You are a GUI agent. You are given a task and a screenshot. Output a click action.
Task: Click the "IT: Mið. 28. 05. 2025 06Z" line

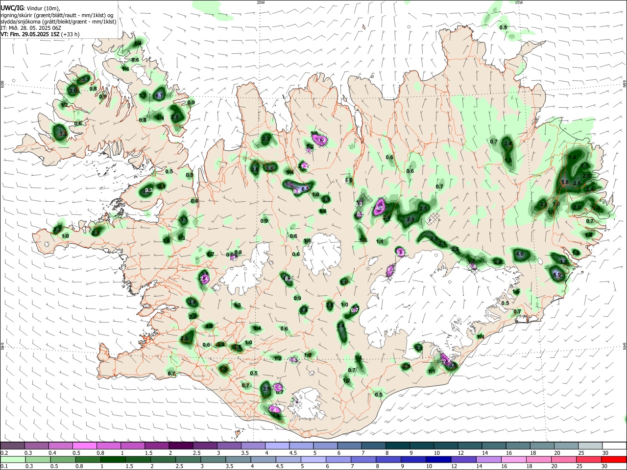31,28
